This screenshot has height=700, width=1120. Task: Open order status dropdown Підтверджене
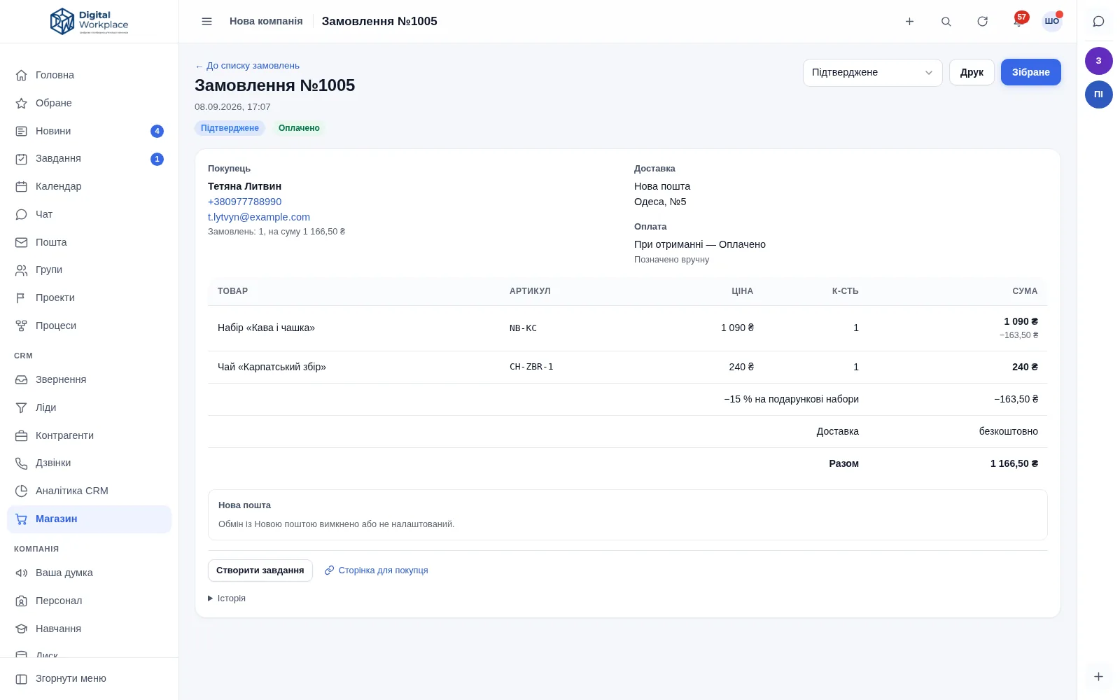click(872, 72)
